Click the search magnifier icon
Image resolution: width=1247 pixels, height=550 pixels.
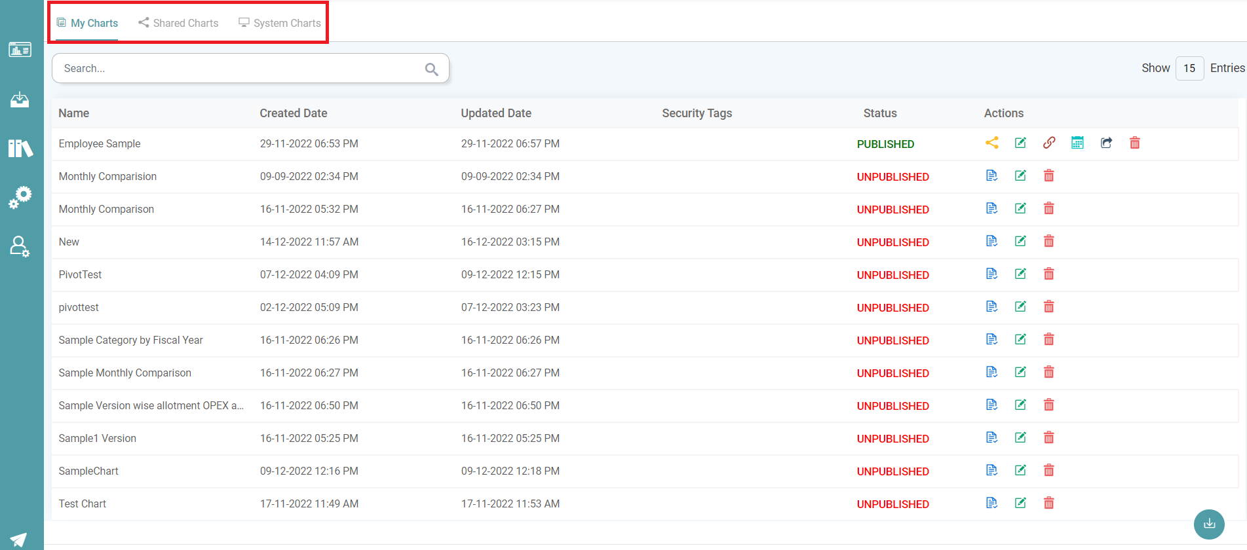(431, 69)
